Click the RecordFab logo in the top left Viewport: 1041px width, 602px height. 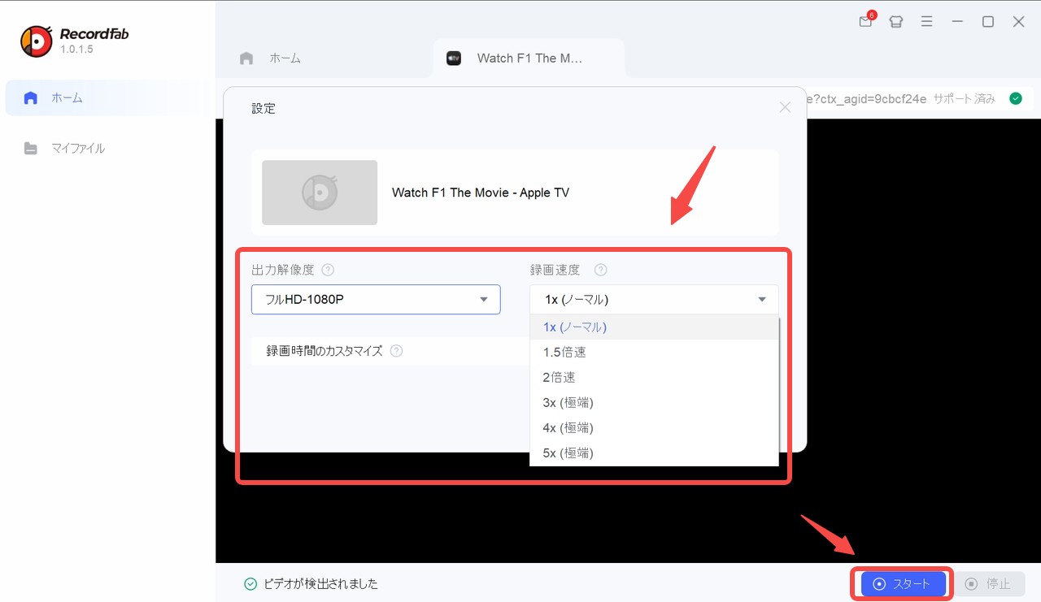[x=37, y=40]
